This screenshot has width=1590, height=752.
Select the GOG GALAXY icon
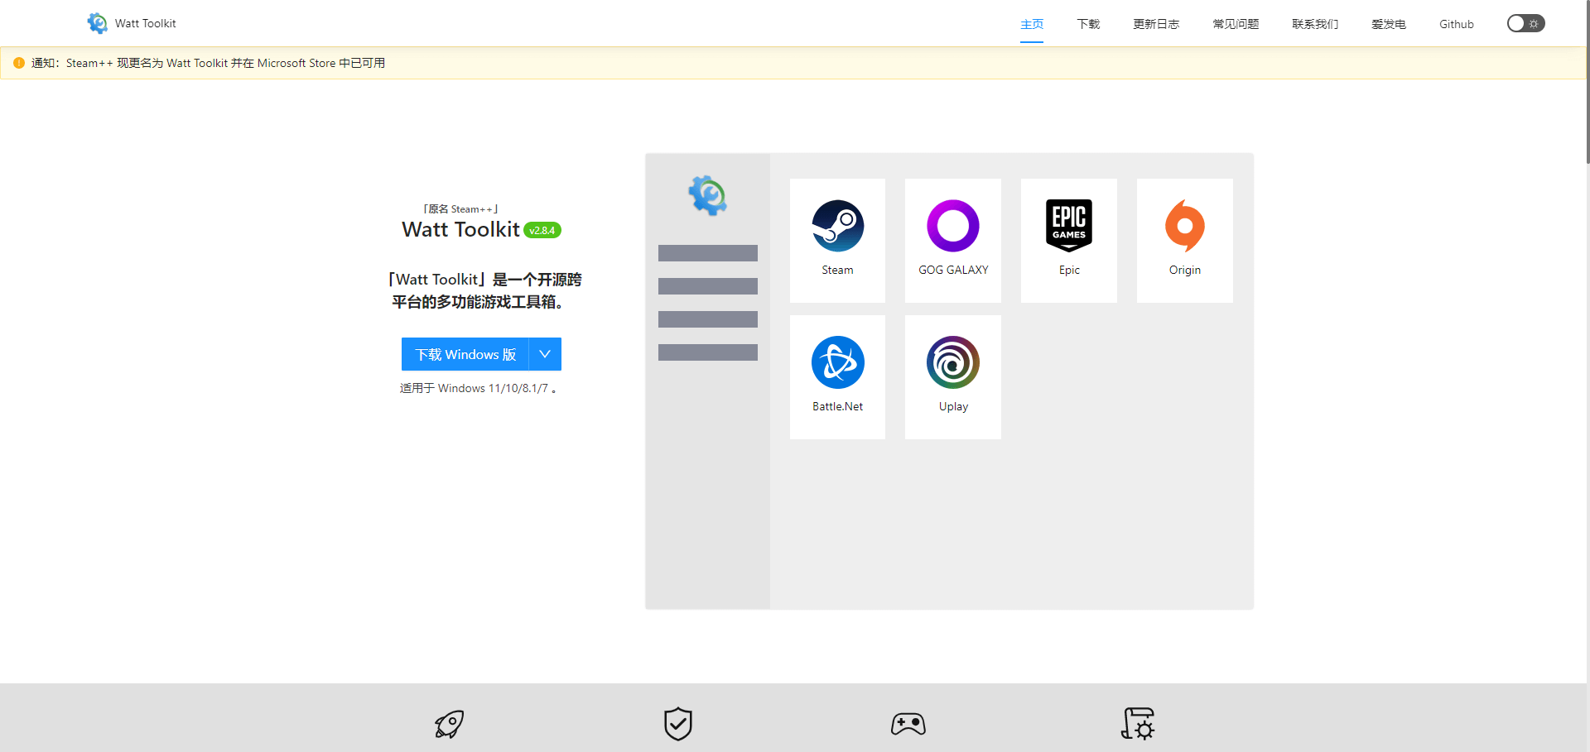(x=953, y=226)
